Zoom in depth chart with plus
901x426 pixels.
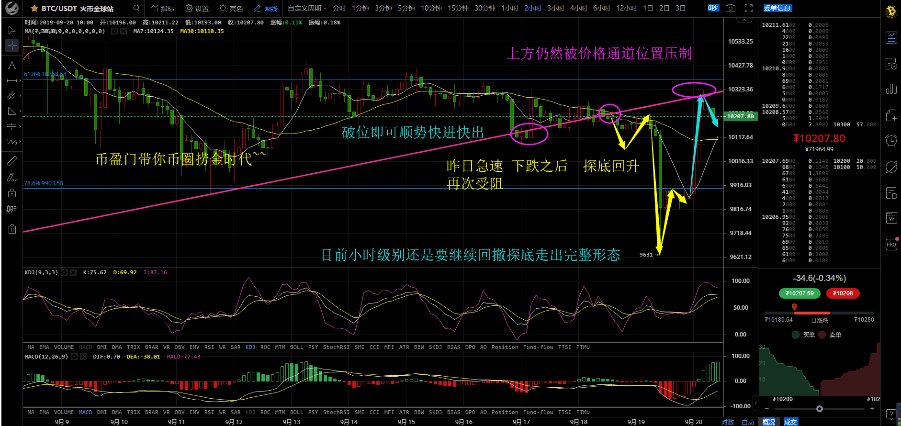tap(872, 409)
